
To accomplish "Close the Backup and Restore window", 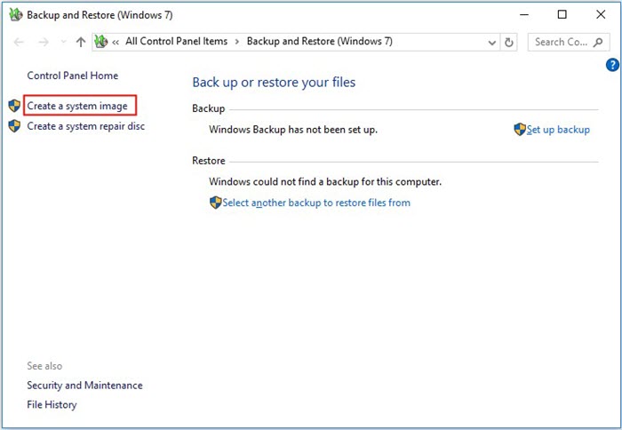I will pyautogui.click(x=601, y=15).
